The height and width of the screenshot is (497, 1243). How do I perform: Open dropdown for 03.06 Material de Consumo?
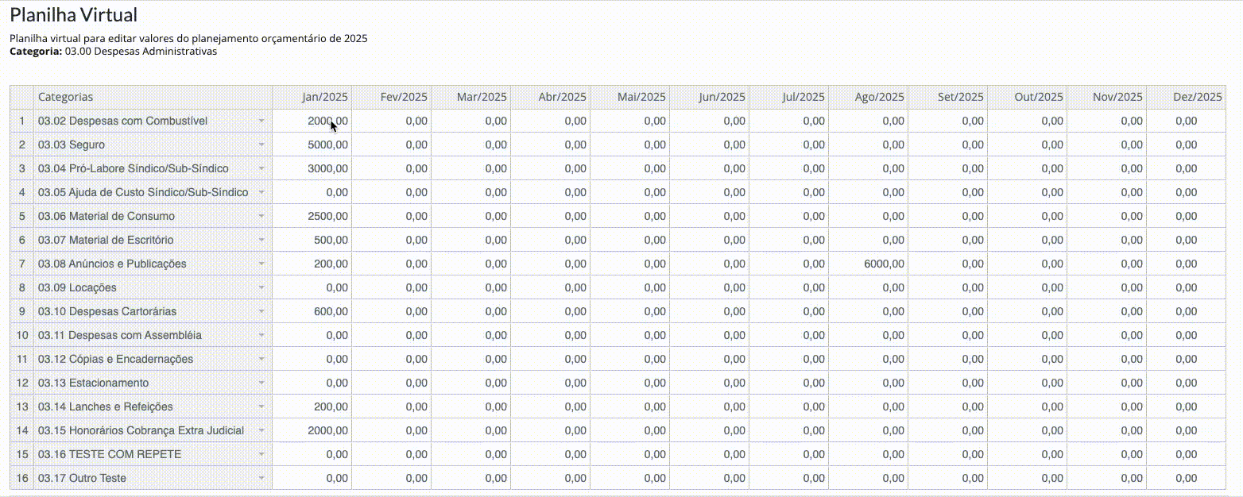[261, 216]
